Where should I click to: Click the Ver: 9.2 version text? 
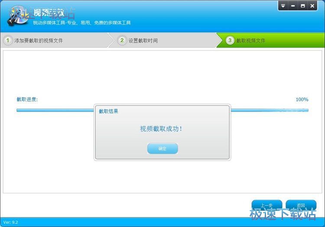[10, 222]
